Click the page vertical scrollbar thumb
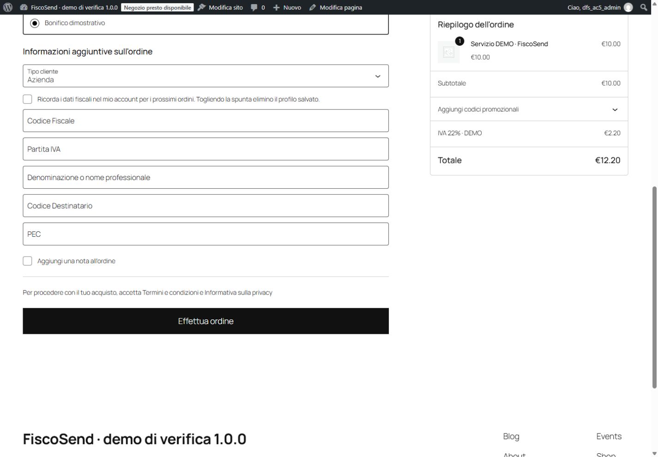This screenshot has height=457, width=658. coord(654,287)
